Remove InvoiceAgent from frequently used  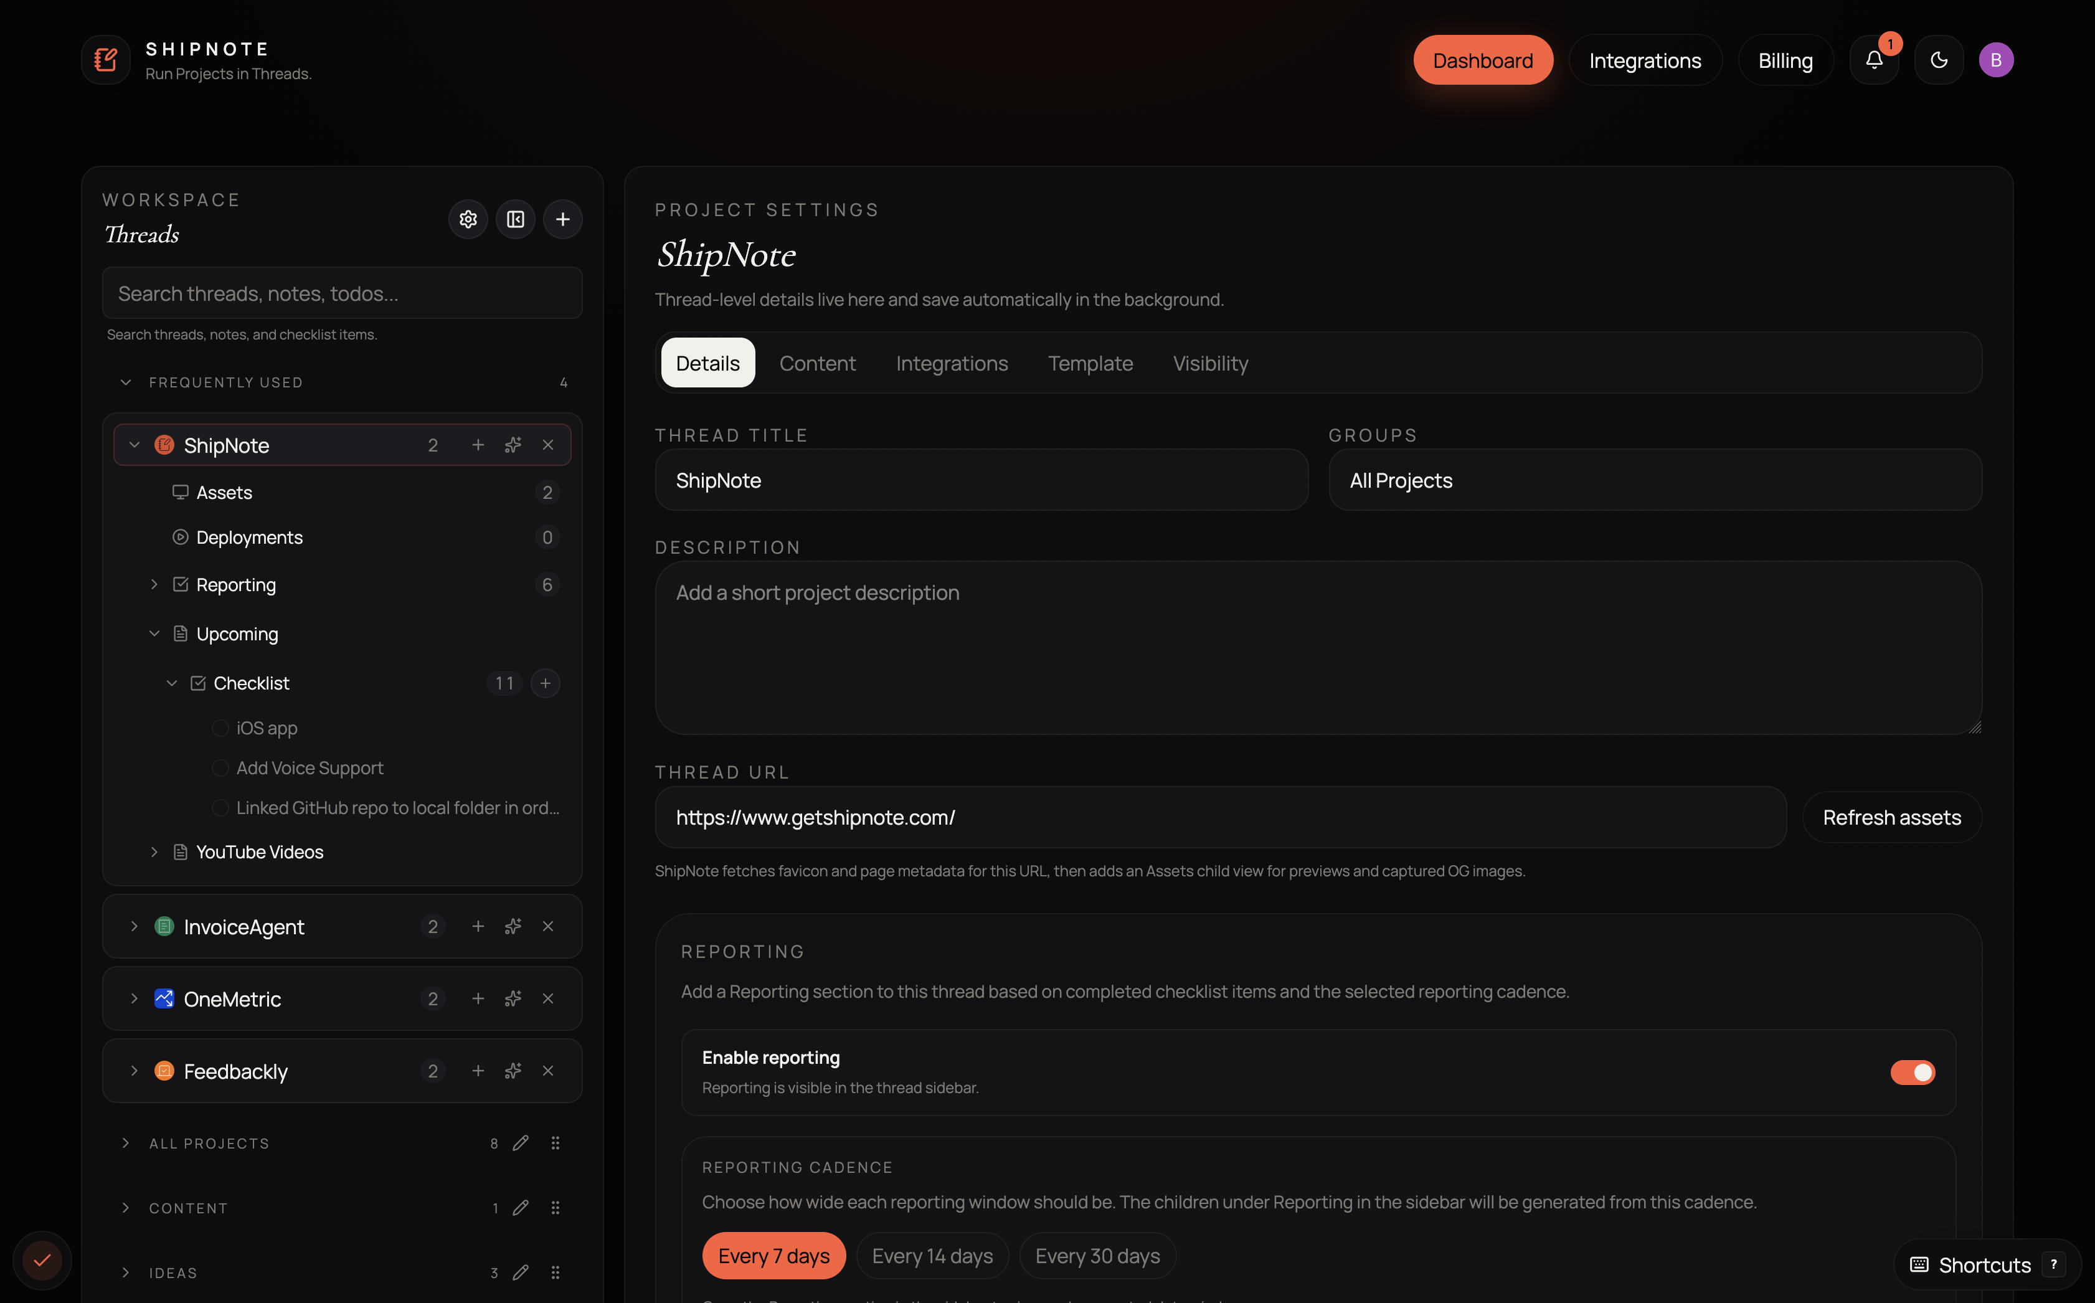548,926
